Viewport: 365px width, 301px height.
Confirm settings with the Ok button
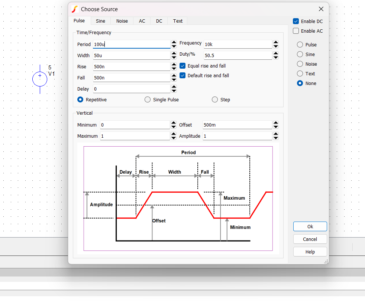[x=310, y=226]
